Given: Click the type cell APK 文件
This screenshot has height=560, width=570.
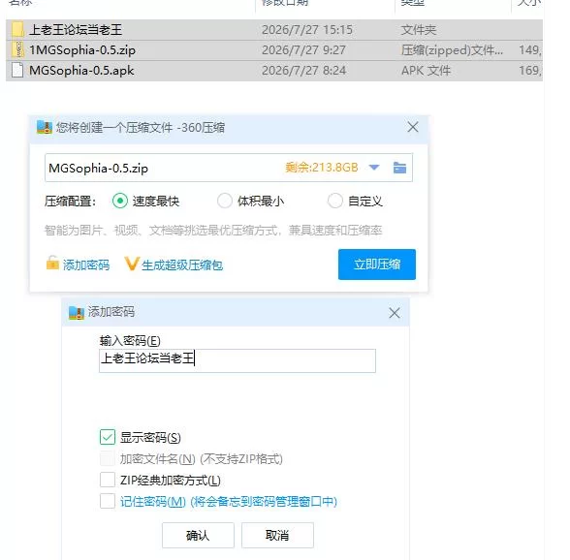Looking at the screenshot, I should point(427,70).
